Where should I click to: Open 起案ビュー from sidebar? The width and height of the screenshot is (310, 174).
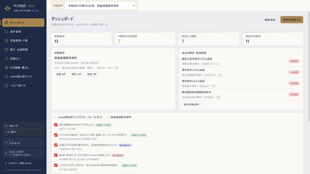point(23,59)
